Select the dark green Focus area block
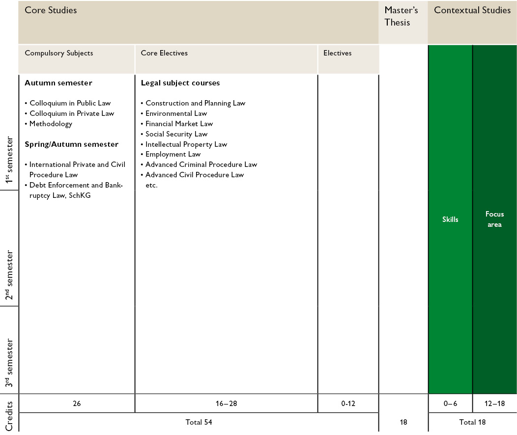 [x=494, y=219]
